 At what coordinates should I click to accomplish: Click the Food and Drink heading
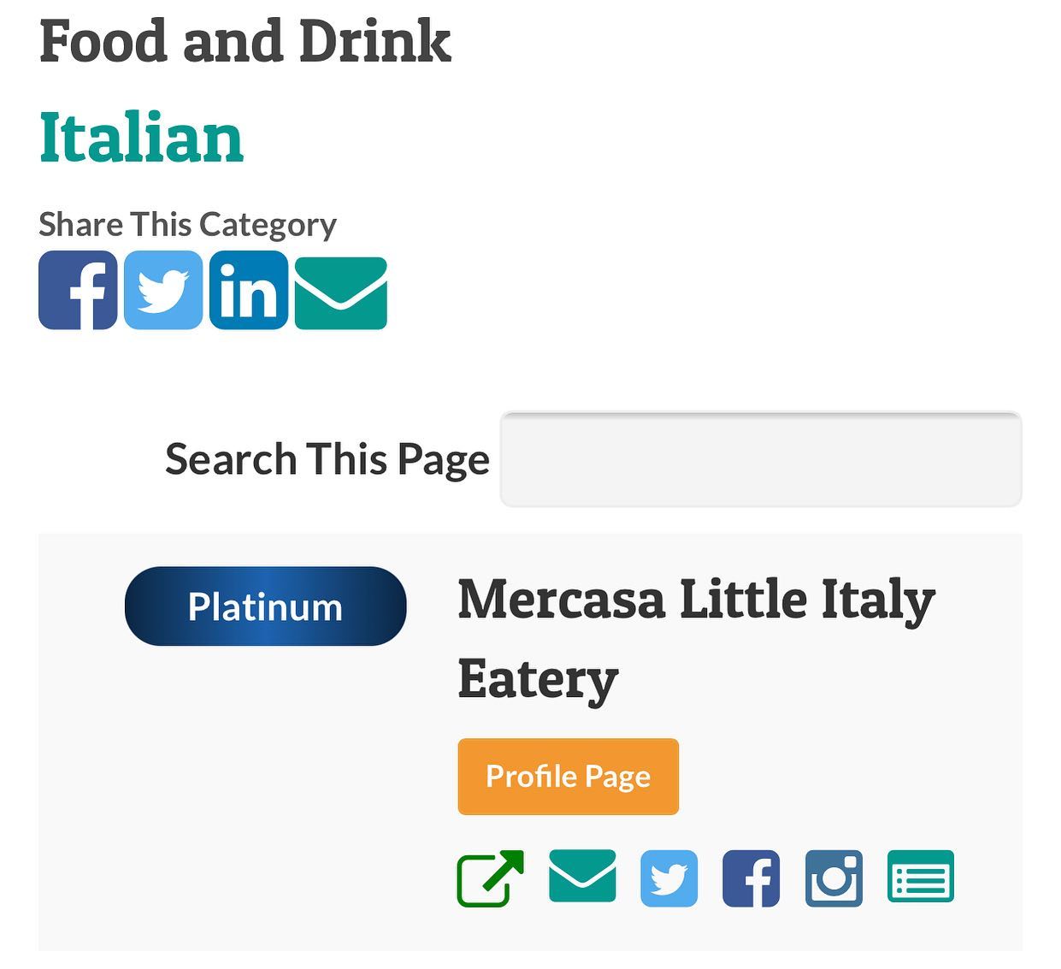[x=245, y=41]
